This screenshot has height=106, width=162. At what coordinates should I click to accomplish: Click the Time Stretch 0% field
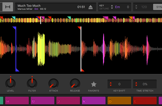point(145,84)
